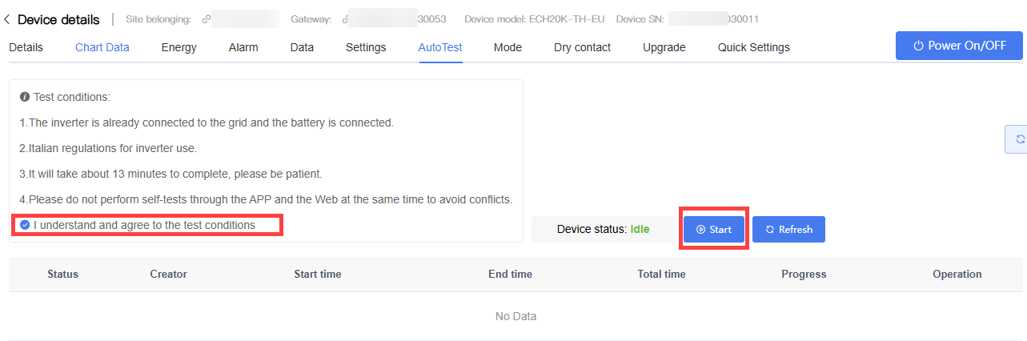Go to the Alarm tab
The width and height of the screenshot is (1027, 341).
click(x=243, y=47)
